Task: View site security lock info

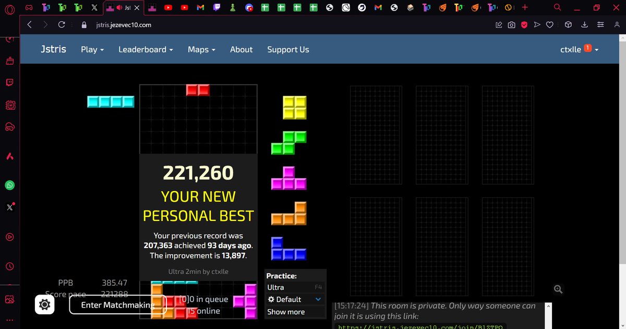Action: click(x=83, y=25)
